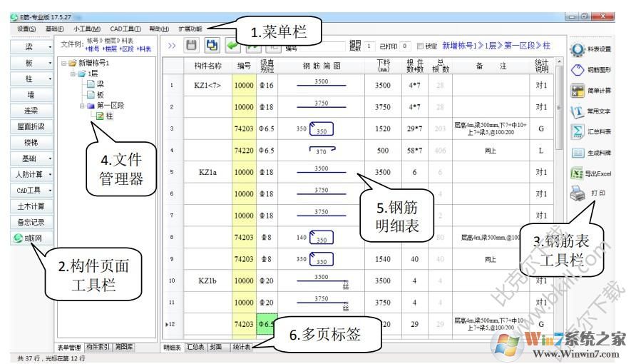Open dropdown arrow on 基础 sidebar button
This screenshot has width=631, height=364.
50,158
